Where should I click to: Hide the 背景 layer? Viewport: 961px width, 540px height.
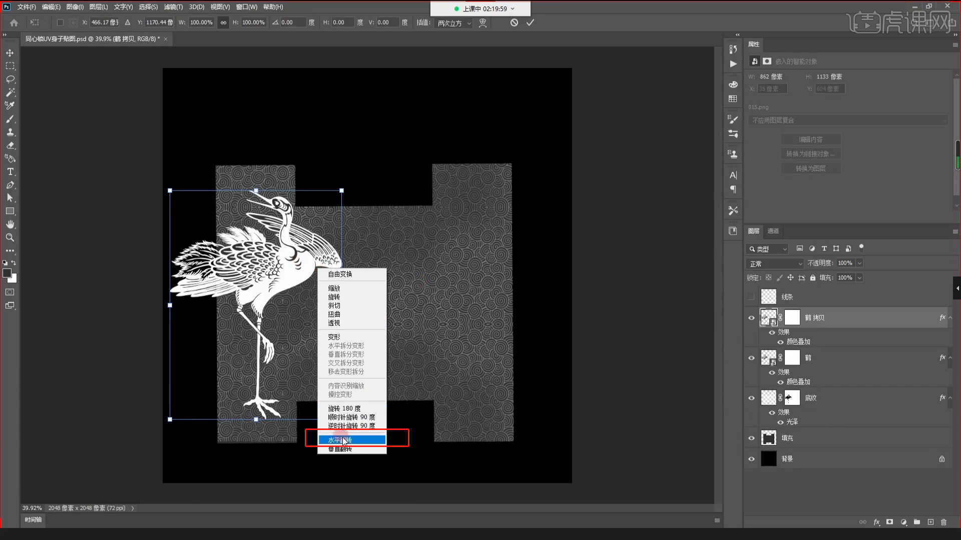point(751,459)
